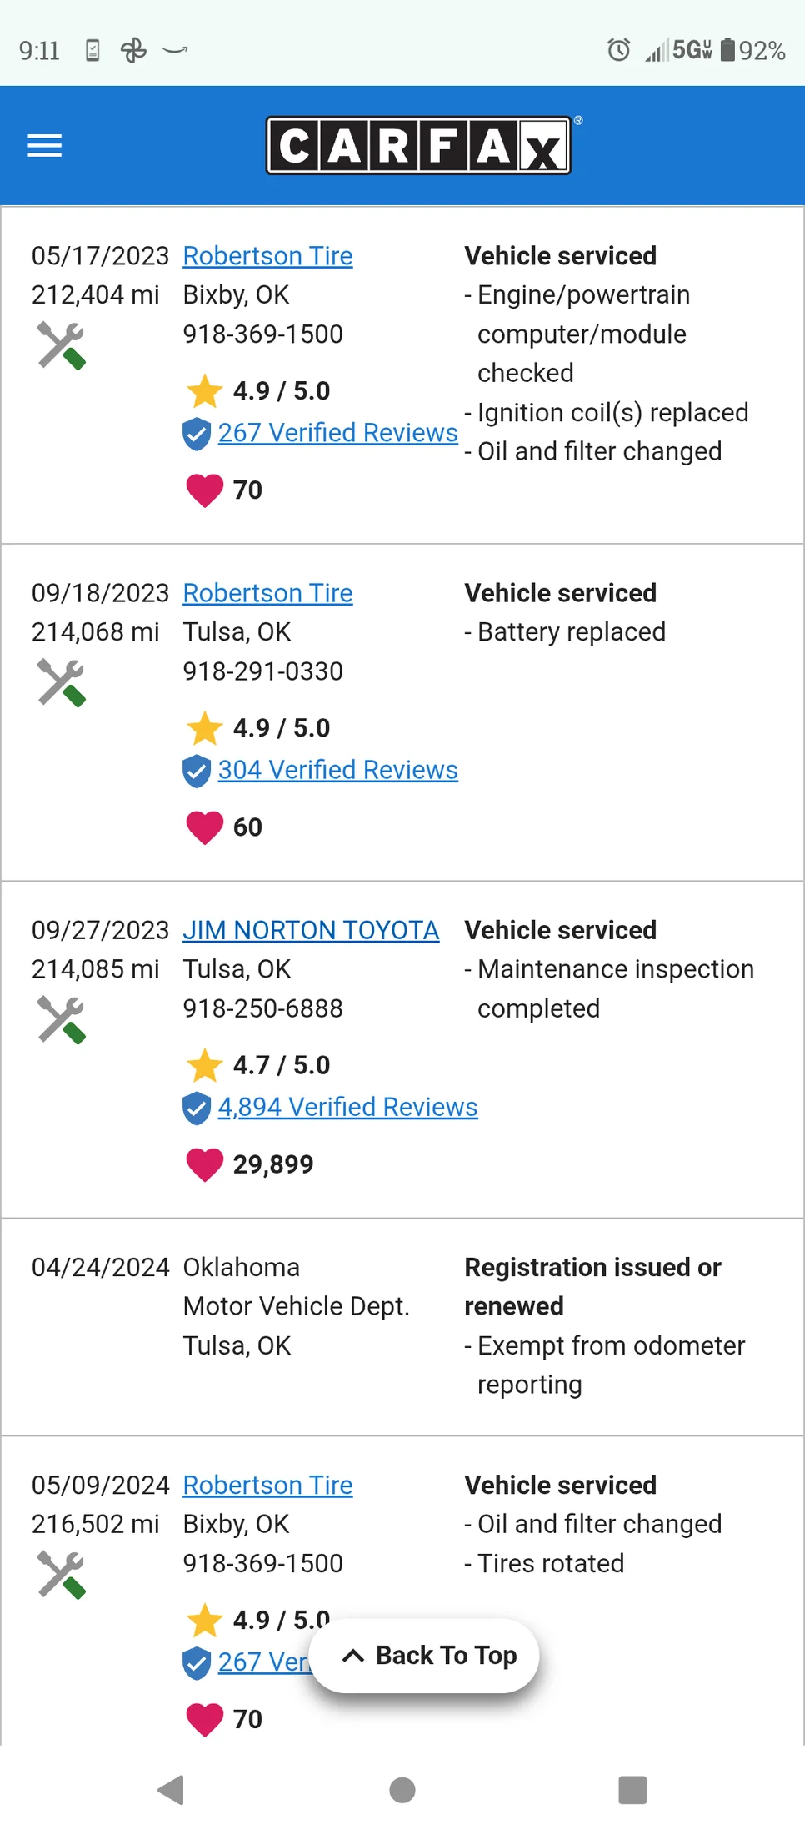Tap the CARFAX logo
Screen dimensions: 805x1835
(418, 146)
